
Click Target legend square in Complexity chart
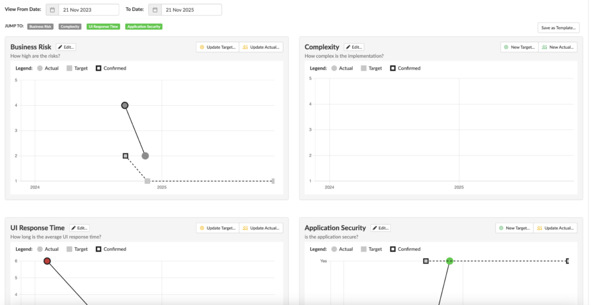[x=364, y=68]
